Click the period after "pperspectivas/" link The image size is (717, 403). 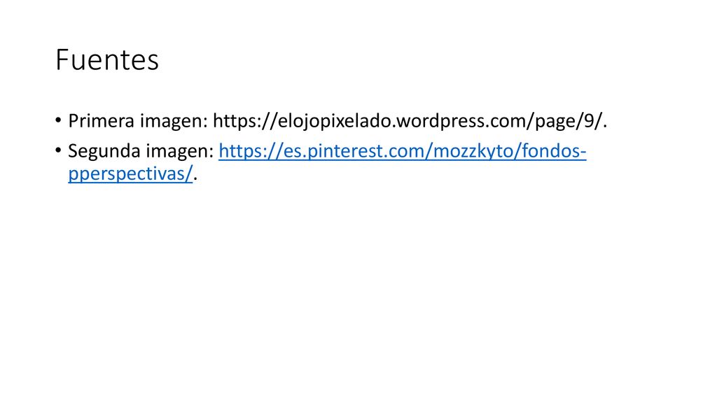195,180
